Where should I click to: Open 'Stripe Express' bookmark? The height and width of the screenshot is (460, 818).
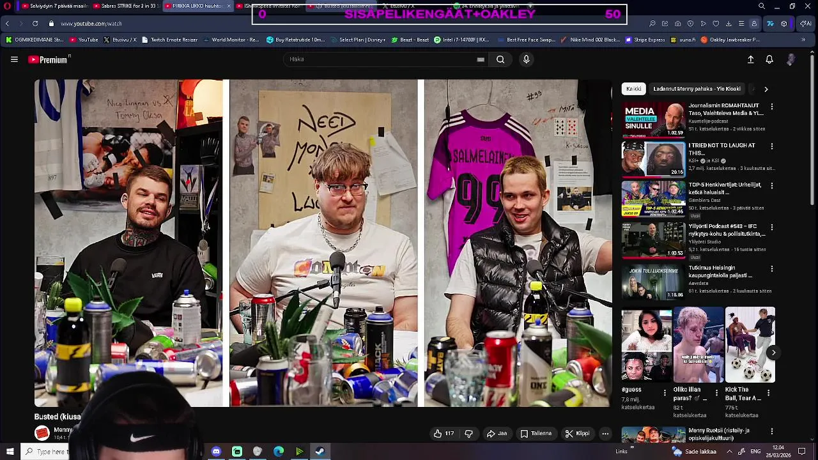coord(645,40)
